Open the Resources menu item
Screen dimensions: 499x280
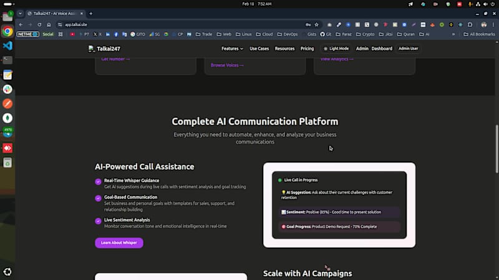(284, 49)
